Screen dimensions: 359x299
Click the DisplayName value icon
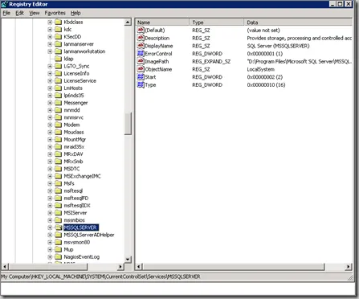tap(141, 46)
